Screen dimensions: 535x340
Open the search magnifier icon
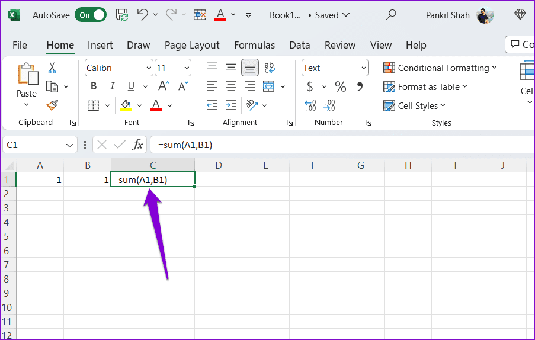(391, 15)
